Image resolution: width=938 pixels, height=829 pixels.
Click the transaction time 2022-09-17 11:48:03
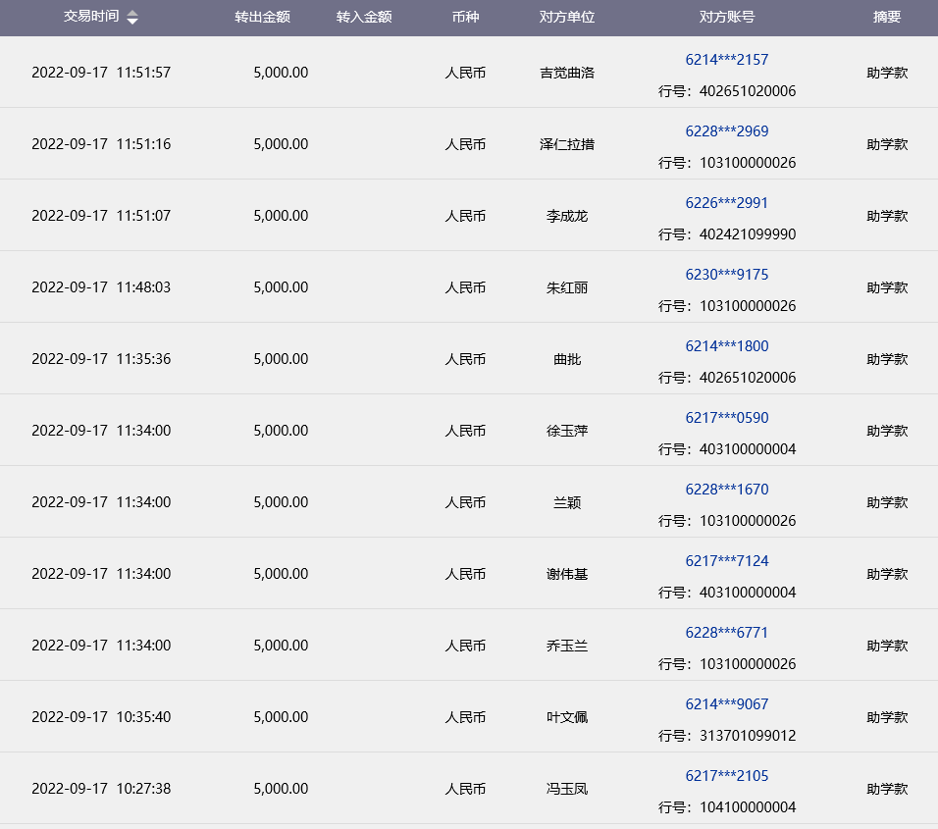click(101, 287)
